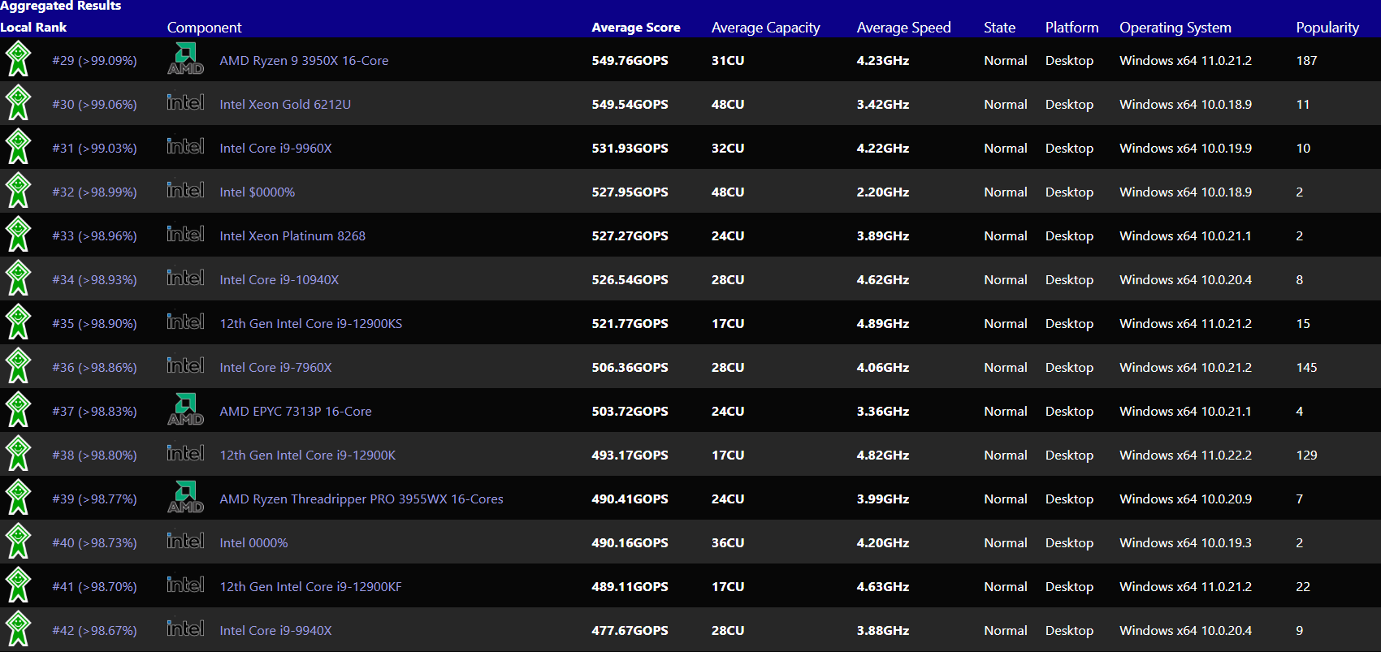
Task: Click the AMD logo beside Ryzen 9 3950X
Action: coord(185,59)
